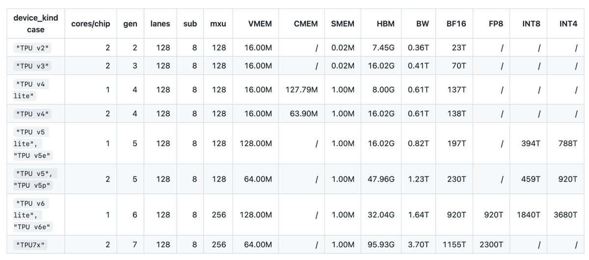589x260 pixels.
Task: Click the "SMEM" column header
Action: (343, 23)
